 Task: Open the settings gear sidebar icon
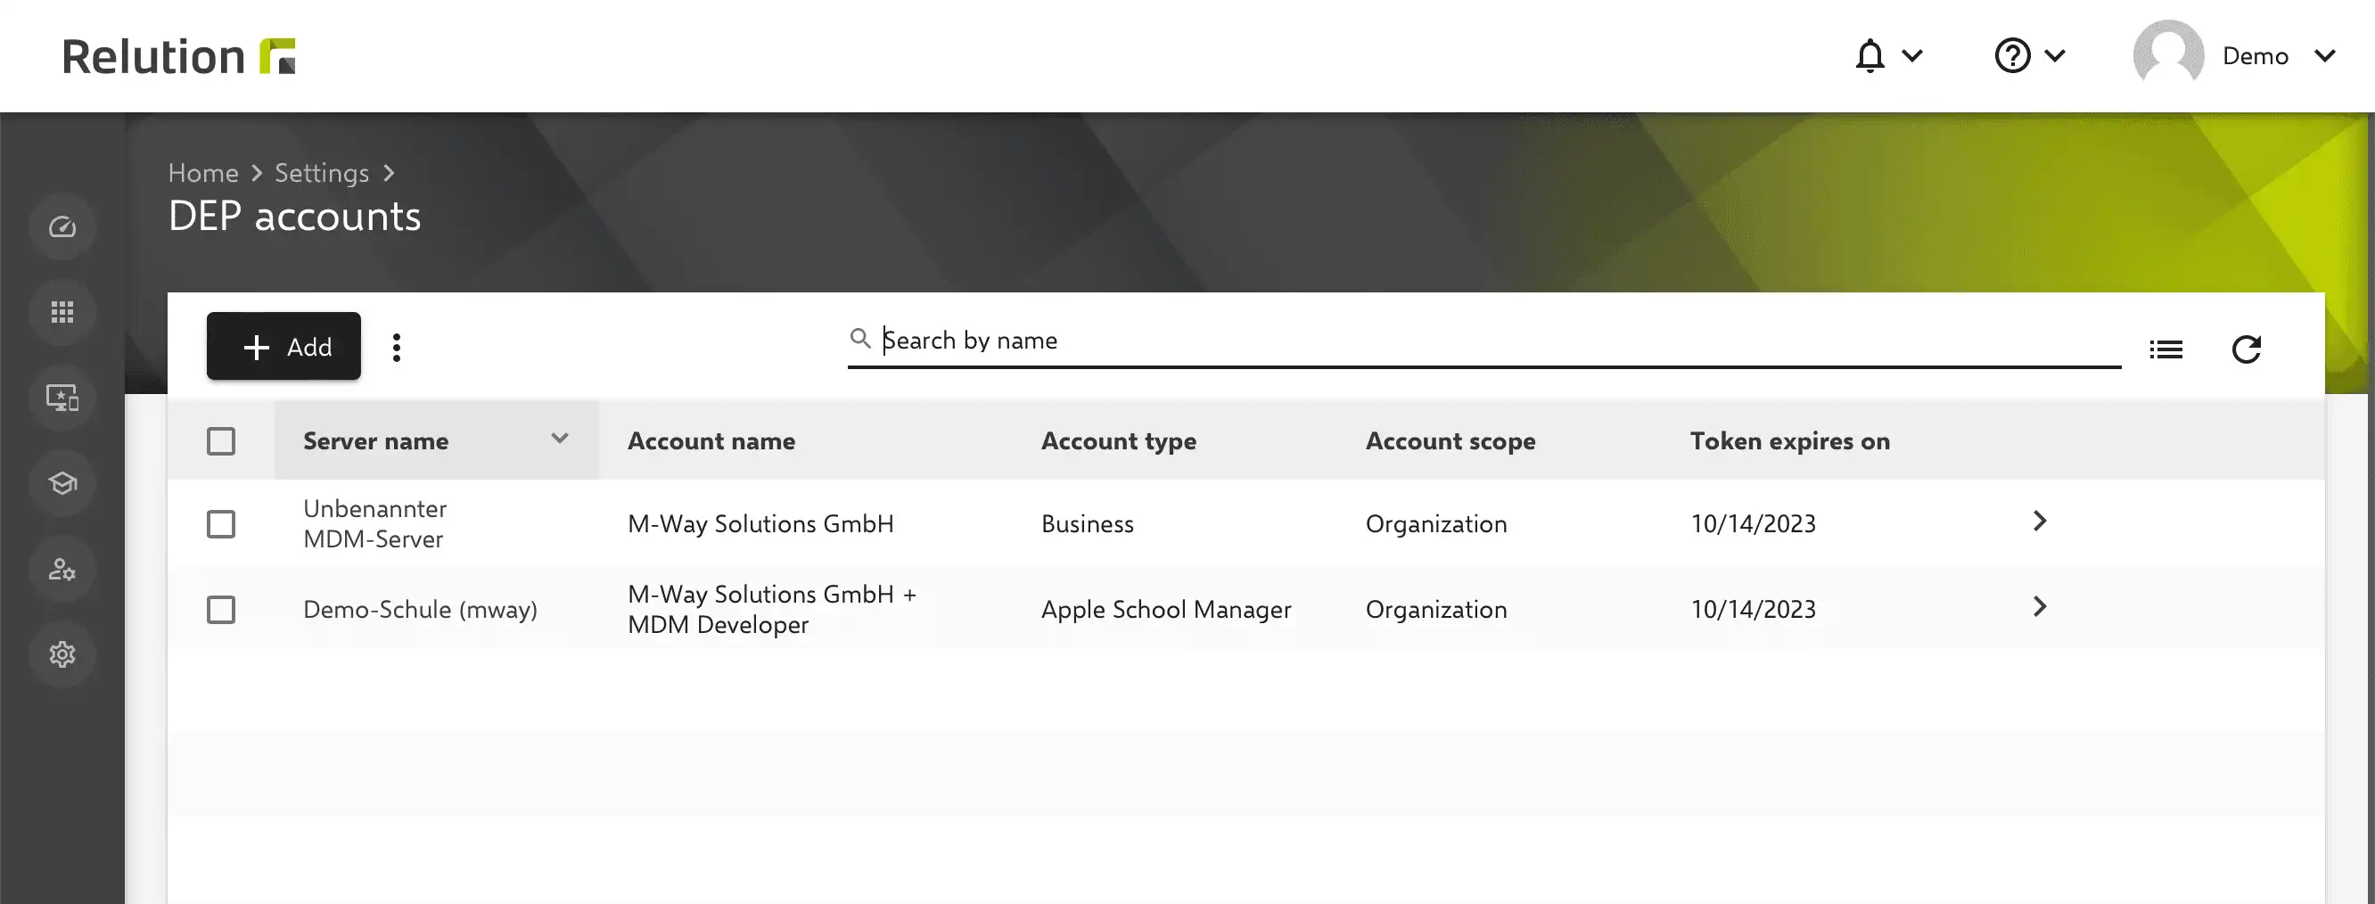click(62, 655)
